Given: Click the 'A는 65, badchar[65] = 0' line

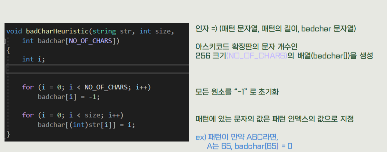Looking at the screenshot, I should (249, 146).
